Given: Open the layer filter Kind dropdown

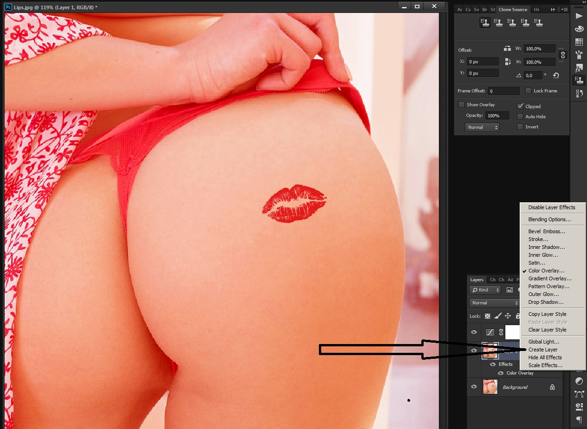Looking at the screenshot, I should 485,290.
